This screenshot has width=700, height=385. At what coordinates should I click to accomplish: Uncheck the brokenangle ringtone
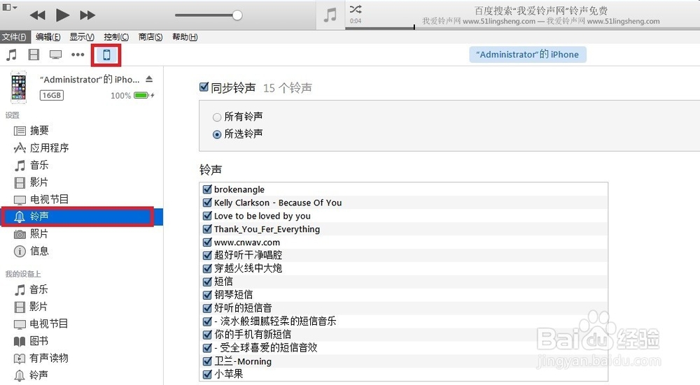(207, 189)
